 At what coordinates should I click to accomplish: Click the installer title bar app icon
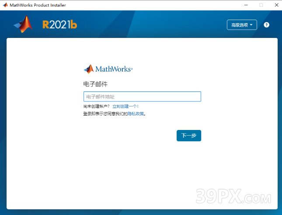coord(5,5)
